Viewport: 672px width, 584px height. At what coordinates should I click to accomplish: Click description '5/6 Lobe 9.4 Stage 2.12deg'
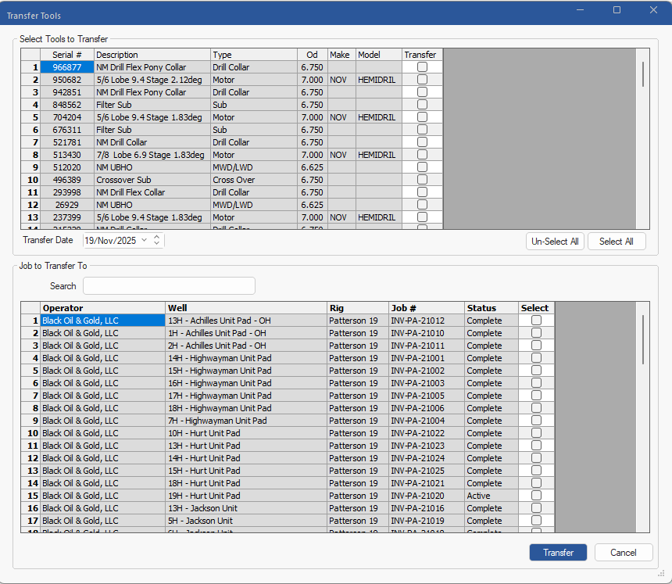[152, 79]
